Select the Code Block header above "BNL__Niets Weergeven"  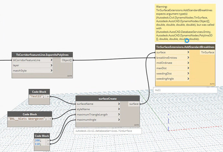(x=30, y=114)
